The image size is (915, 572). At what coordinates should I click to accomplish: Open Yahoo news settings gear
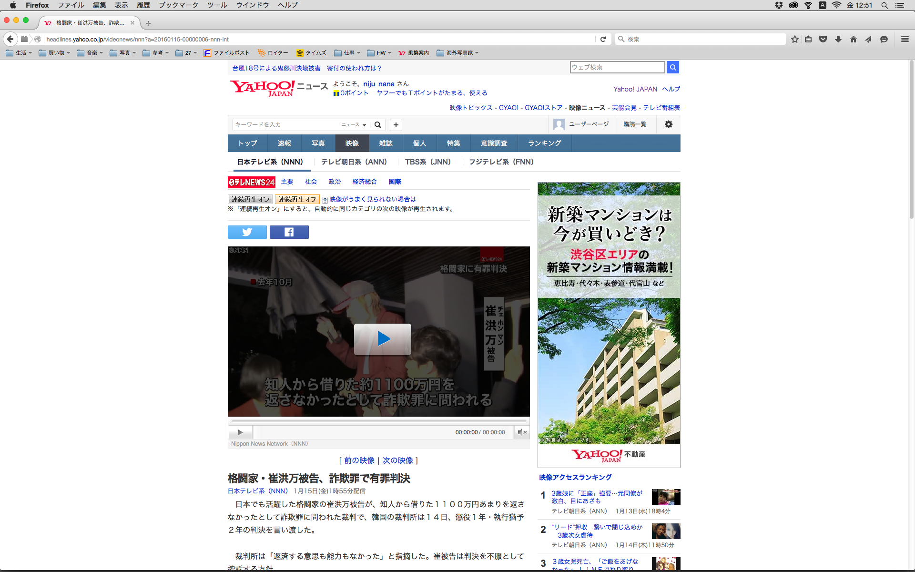[668, 124]
